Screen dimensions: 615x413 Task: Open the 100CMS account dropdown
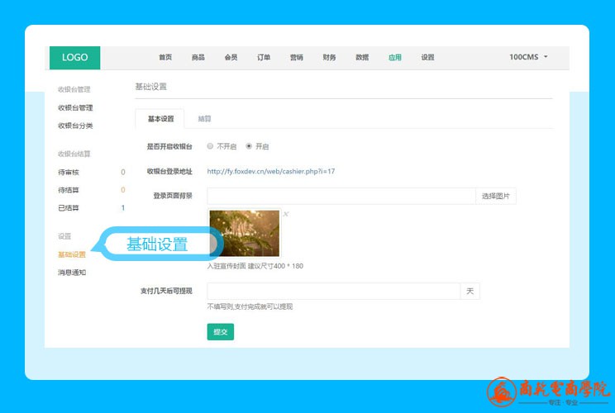click(x=528, y=57)
